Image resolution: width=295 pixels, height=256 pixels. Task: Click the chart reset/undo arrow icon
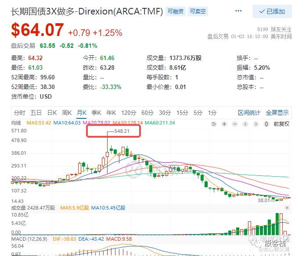tap(214, 124)
